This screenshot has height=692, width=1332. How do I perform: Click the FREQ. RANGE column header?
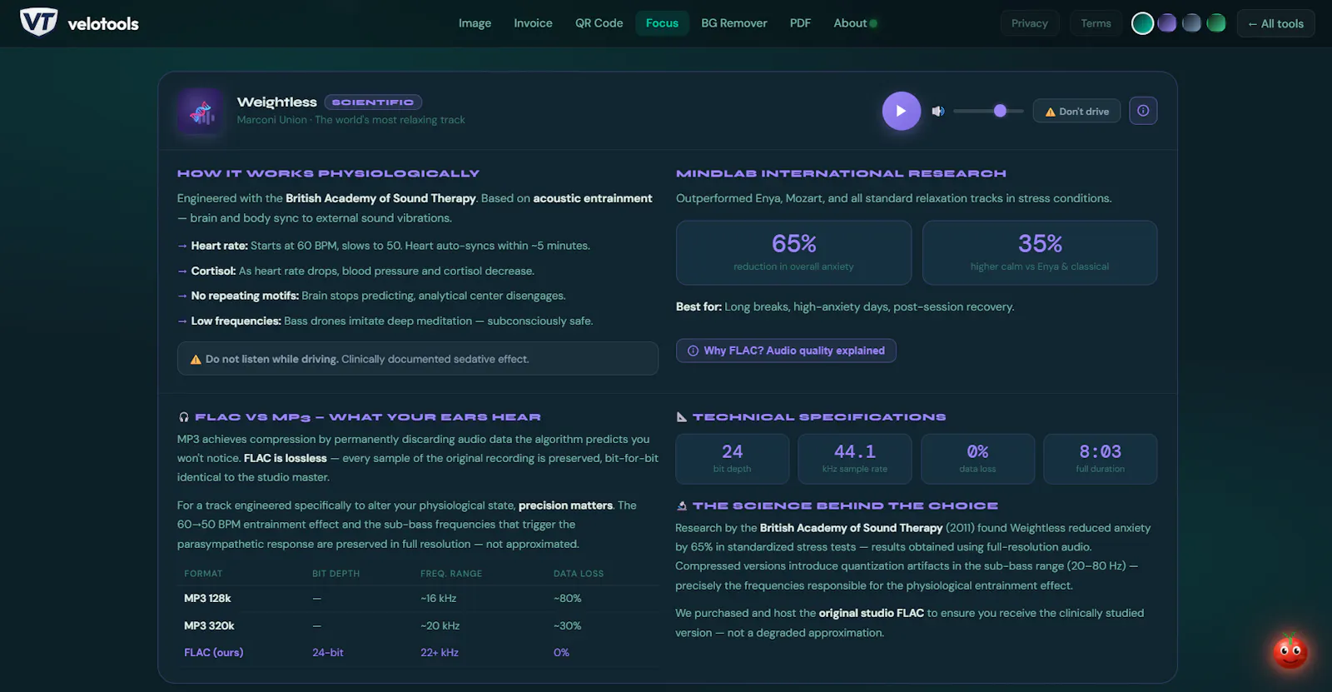451,574
